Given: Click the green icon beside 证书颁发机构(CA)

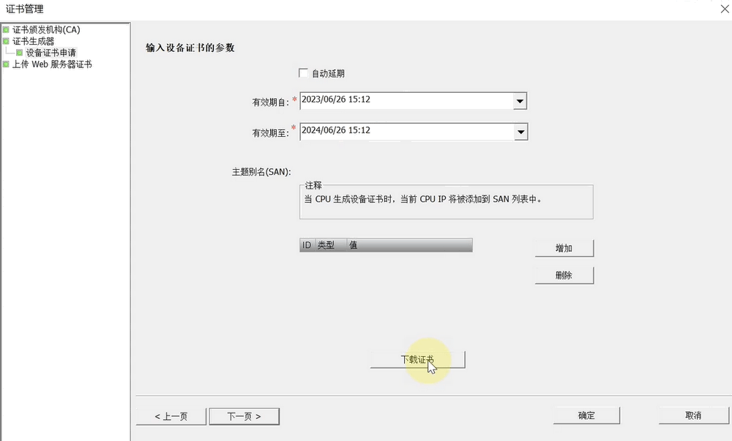Looking at the screenshot, I should [6, 30].
